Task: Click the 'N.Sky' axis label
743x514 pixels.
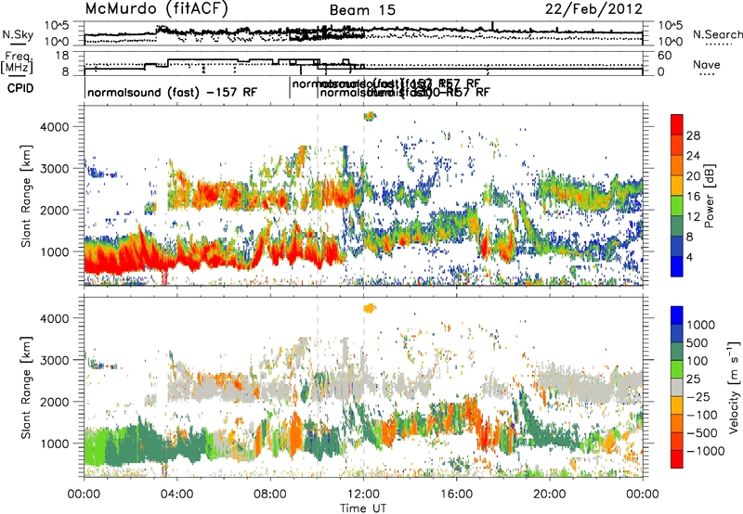Action: [18, 34]
